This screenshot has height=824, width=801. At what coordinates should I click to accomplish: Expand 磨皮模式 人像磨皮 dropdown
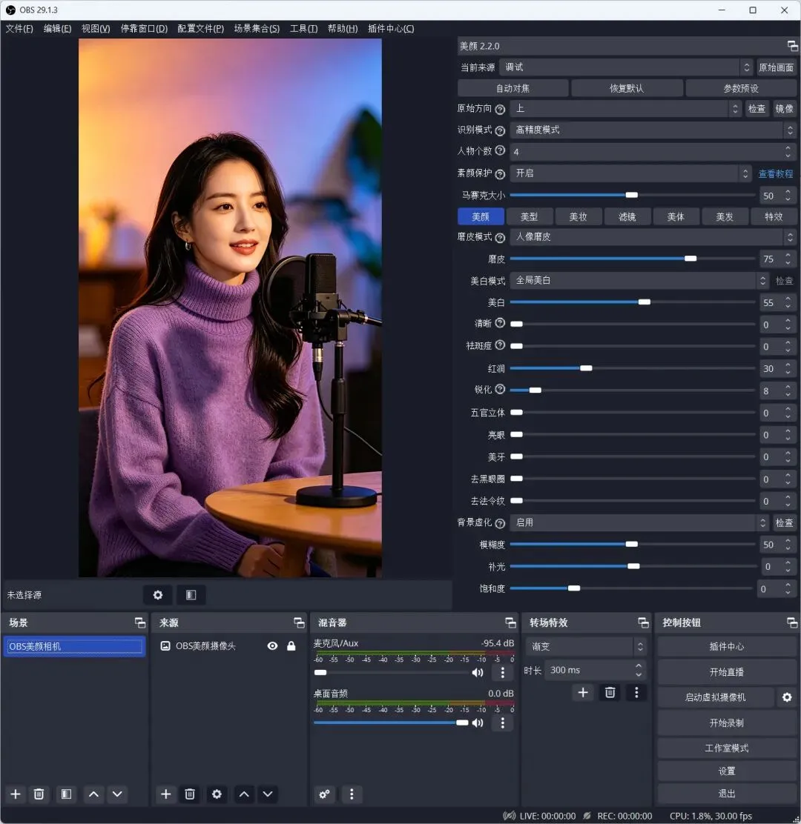click(x=653, y=237)
